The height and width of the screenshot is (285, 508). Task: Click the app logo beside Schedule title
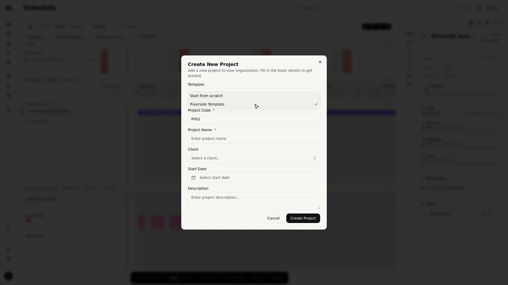(9, 8)
